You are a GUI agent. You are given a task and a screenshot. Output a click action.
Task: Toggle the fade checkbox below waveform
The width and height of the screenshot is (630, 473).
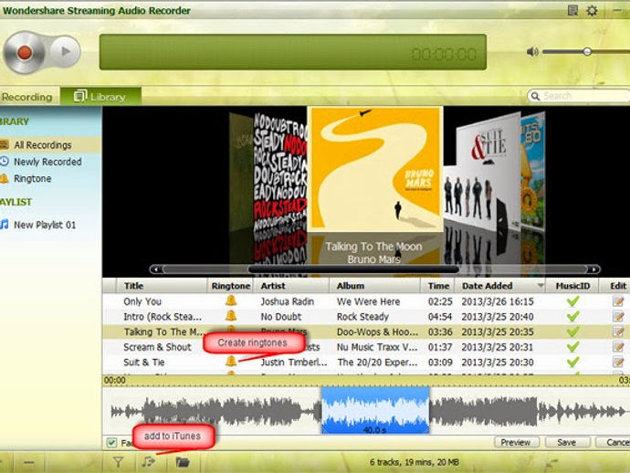(111, 443)
